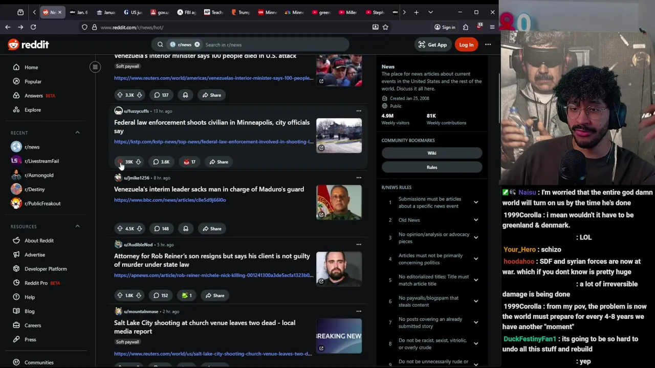Open the apnews.com article link
The height and width of the screenshot is (368, 655).
213,275
